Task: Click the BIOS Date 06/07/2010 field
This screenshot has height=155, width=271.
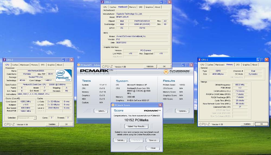Action: pos(142,43)
